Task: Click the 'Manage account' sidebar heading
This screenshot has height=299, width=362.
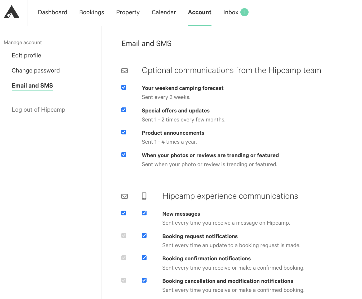Action: [x=23, y=43]
